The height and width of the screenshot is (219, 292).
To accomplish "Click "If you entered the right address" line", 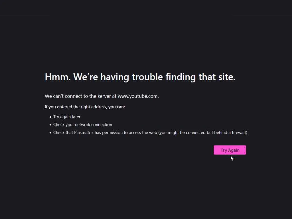I will (85, 107).
